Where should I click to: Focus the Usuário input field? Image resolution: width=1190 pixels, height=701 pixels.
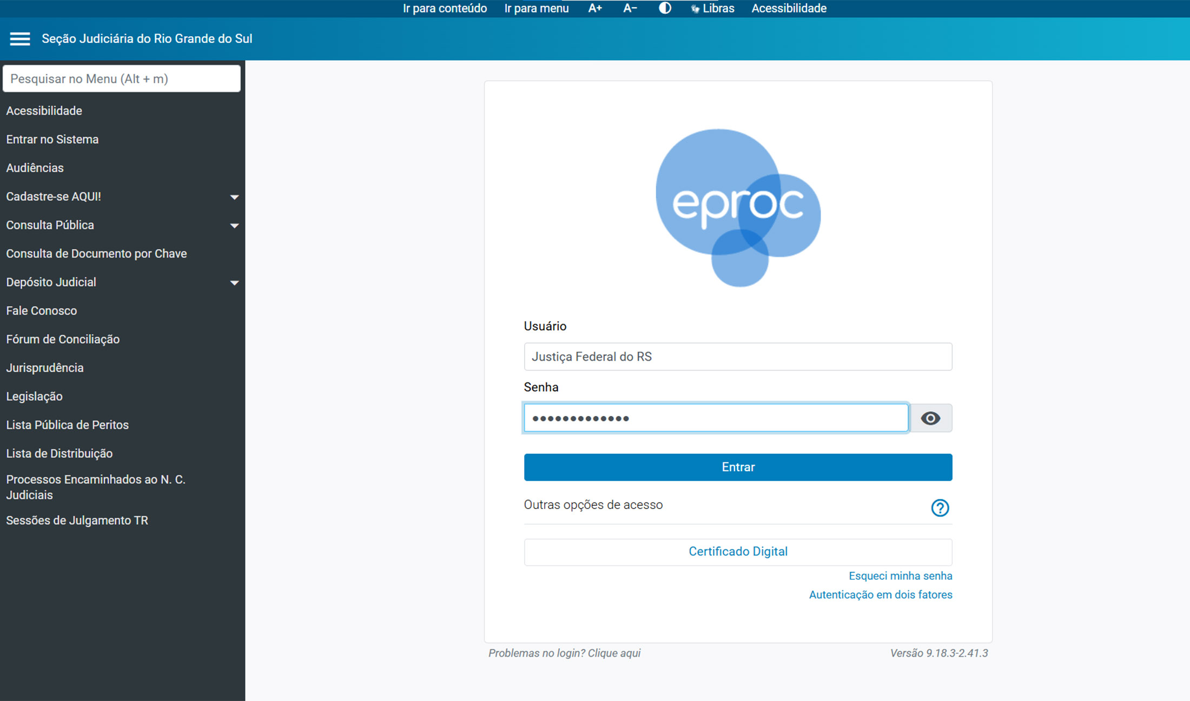click(738, 356)
